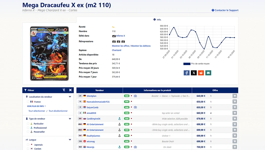Click the gold rarity stars icon
Image resolution: width=265 pixels, height=150 pixels.
(x=113, y=27)
